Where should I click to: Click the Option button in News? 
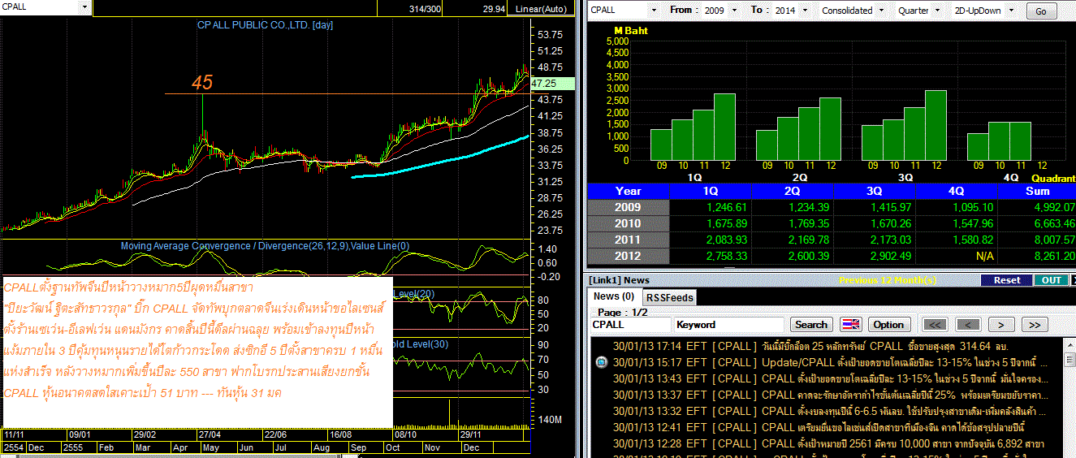click(888, 324)
